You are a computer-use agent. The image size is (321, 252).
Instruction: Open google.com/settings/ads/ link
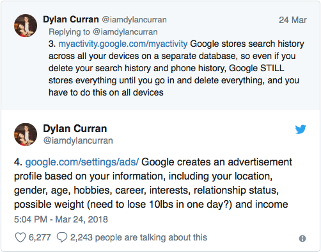(82, 162)
